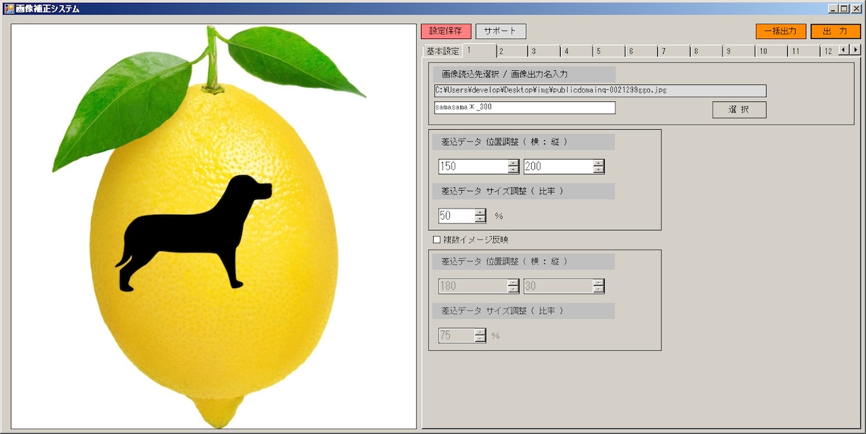866x434 pixels.
Task: Select tab 9
Action: click(740, 51)
